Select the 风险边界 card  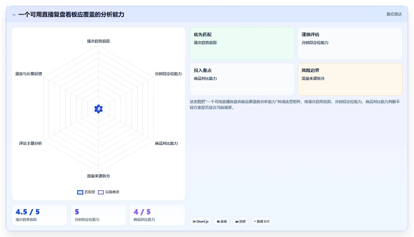coord(350,79)
